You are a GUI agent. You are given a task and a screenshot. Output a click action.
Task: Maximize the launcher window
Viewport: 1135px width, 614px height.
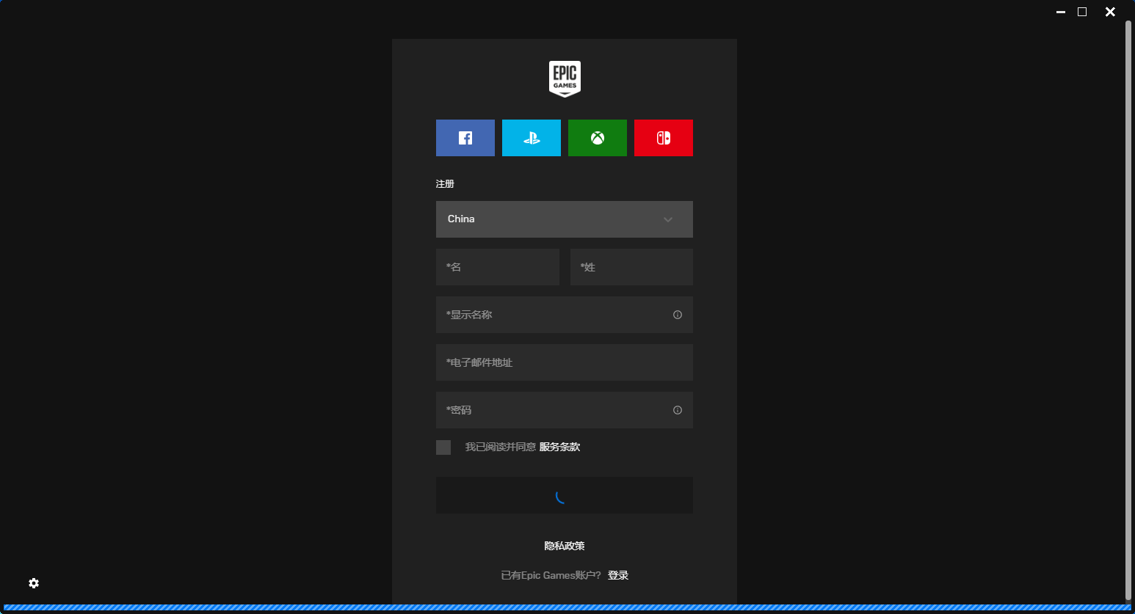[1082, 12]
